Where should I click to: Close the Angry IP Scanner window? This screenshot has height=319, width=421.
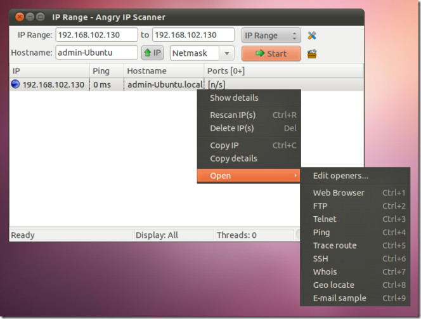click(x=19, y=17)
